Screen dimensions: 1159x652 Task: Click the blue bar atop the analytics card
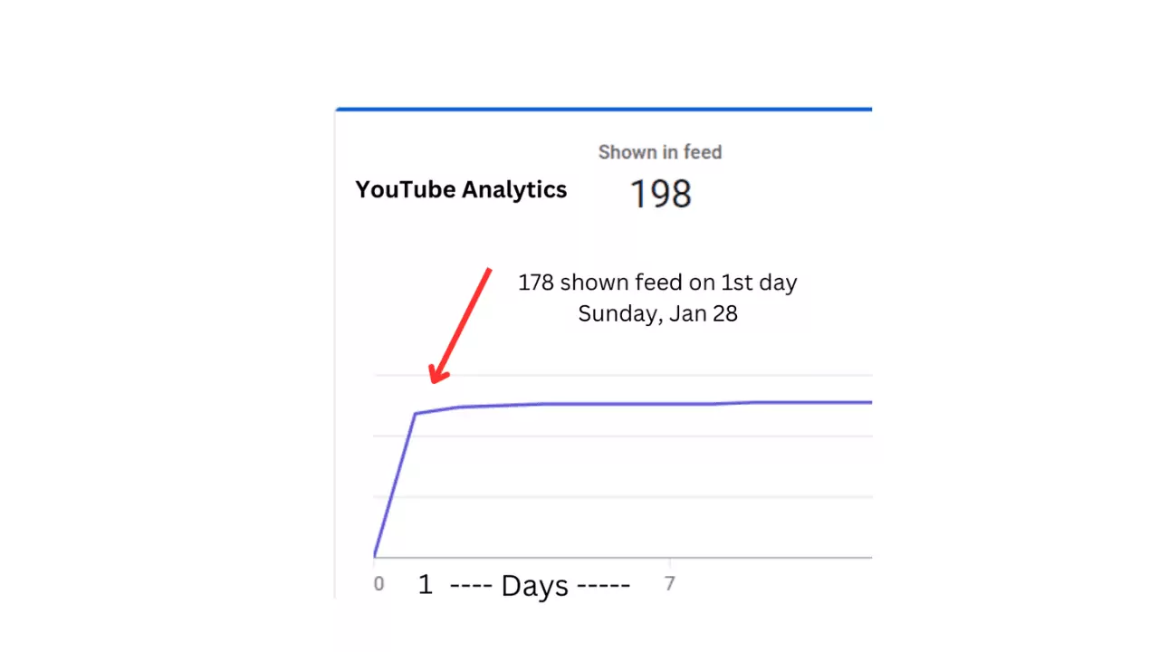603,110
